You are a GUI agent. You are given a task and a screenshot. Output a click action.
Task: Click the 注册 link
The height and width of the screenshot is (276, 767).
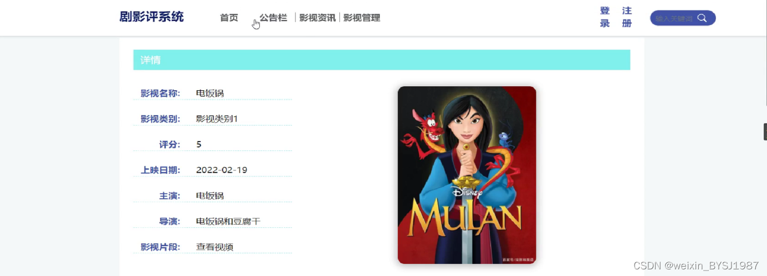click(627, 17)
